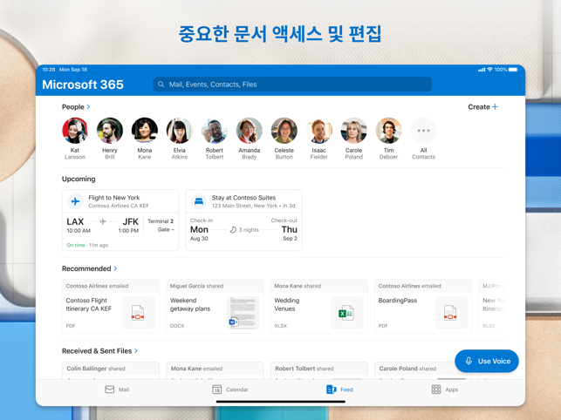Image resolution: width=561 pixels, height=420 pixels.
Task: Click the Thu Sep 2 check-out date
Action: [290, 233]
